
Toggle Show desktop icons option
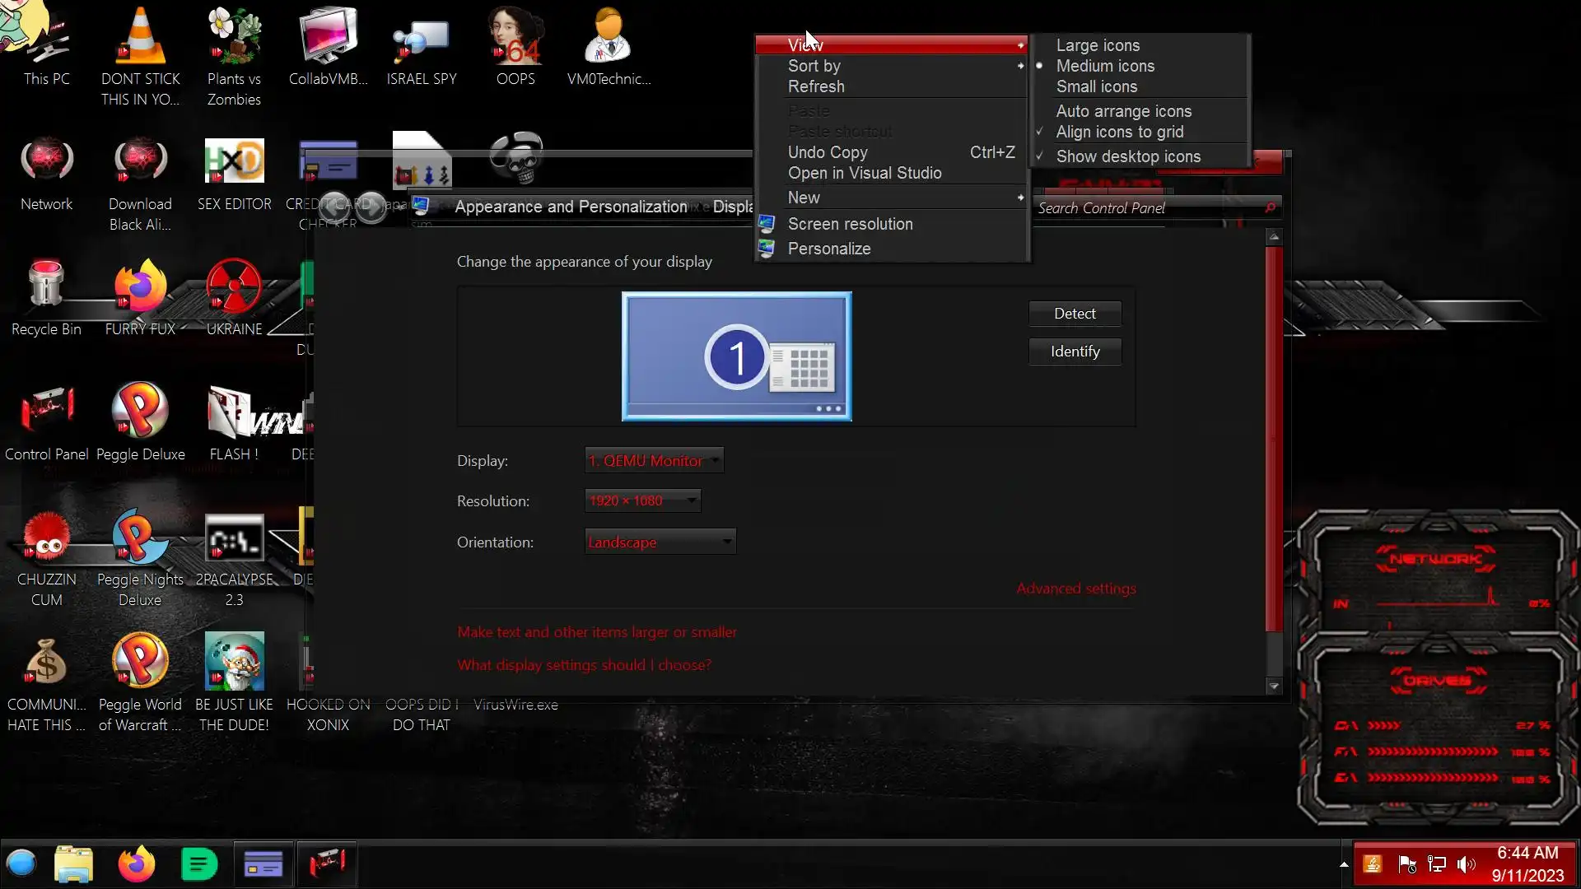coord(1127,156)
